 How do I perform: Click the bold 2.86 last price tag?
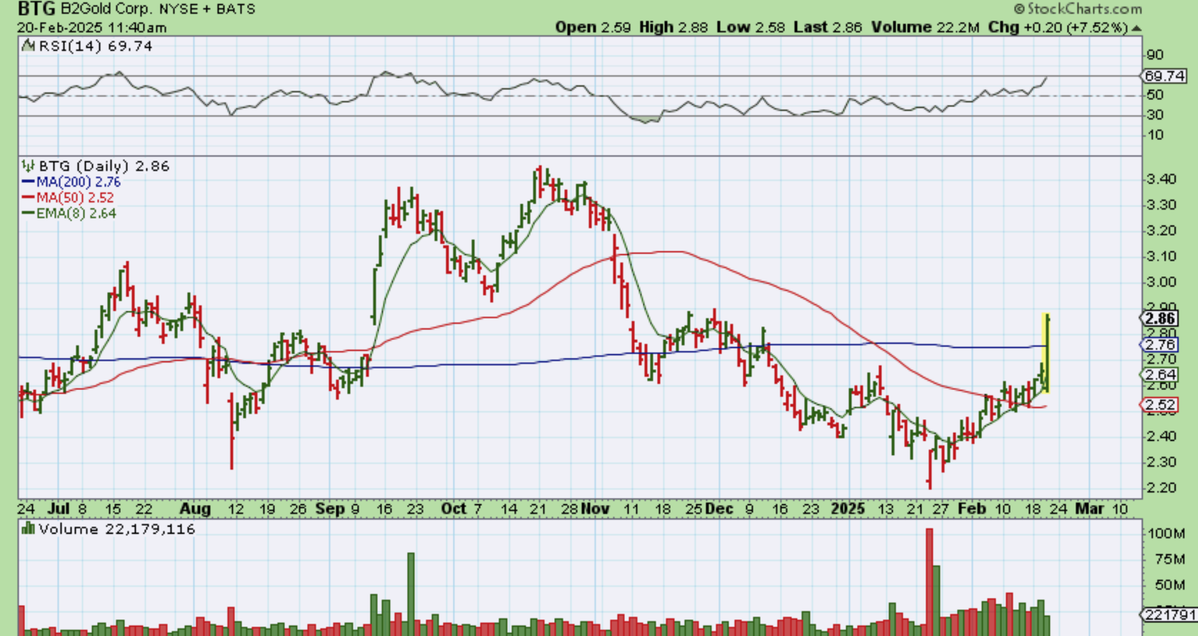tap(1160, 319)
